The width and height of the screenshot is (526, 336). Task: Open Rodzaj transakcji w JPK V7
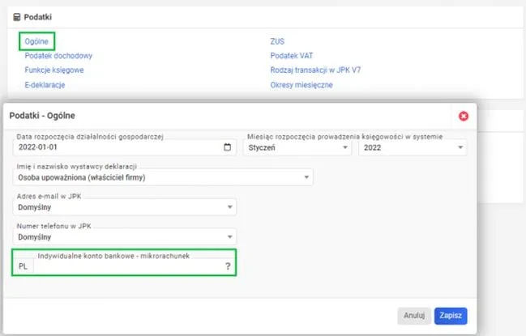click(315, 70)
